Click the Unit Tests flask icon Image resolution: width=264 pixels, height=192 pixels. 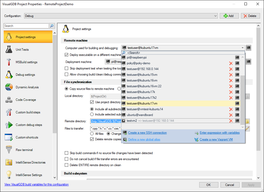click(9, 50)
